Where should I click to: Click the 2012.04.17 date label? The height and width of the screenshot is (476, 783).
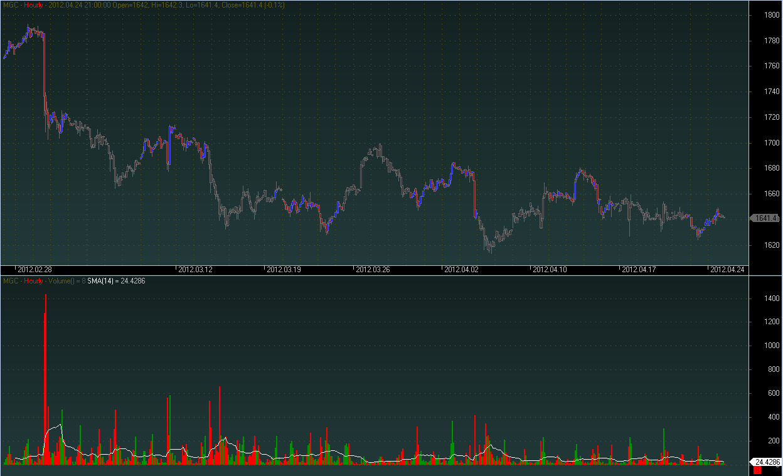click(x=639, y=270)
